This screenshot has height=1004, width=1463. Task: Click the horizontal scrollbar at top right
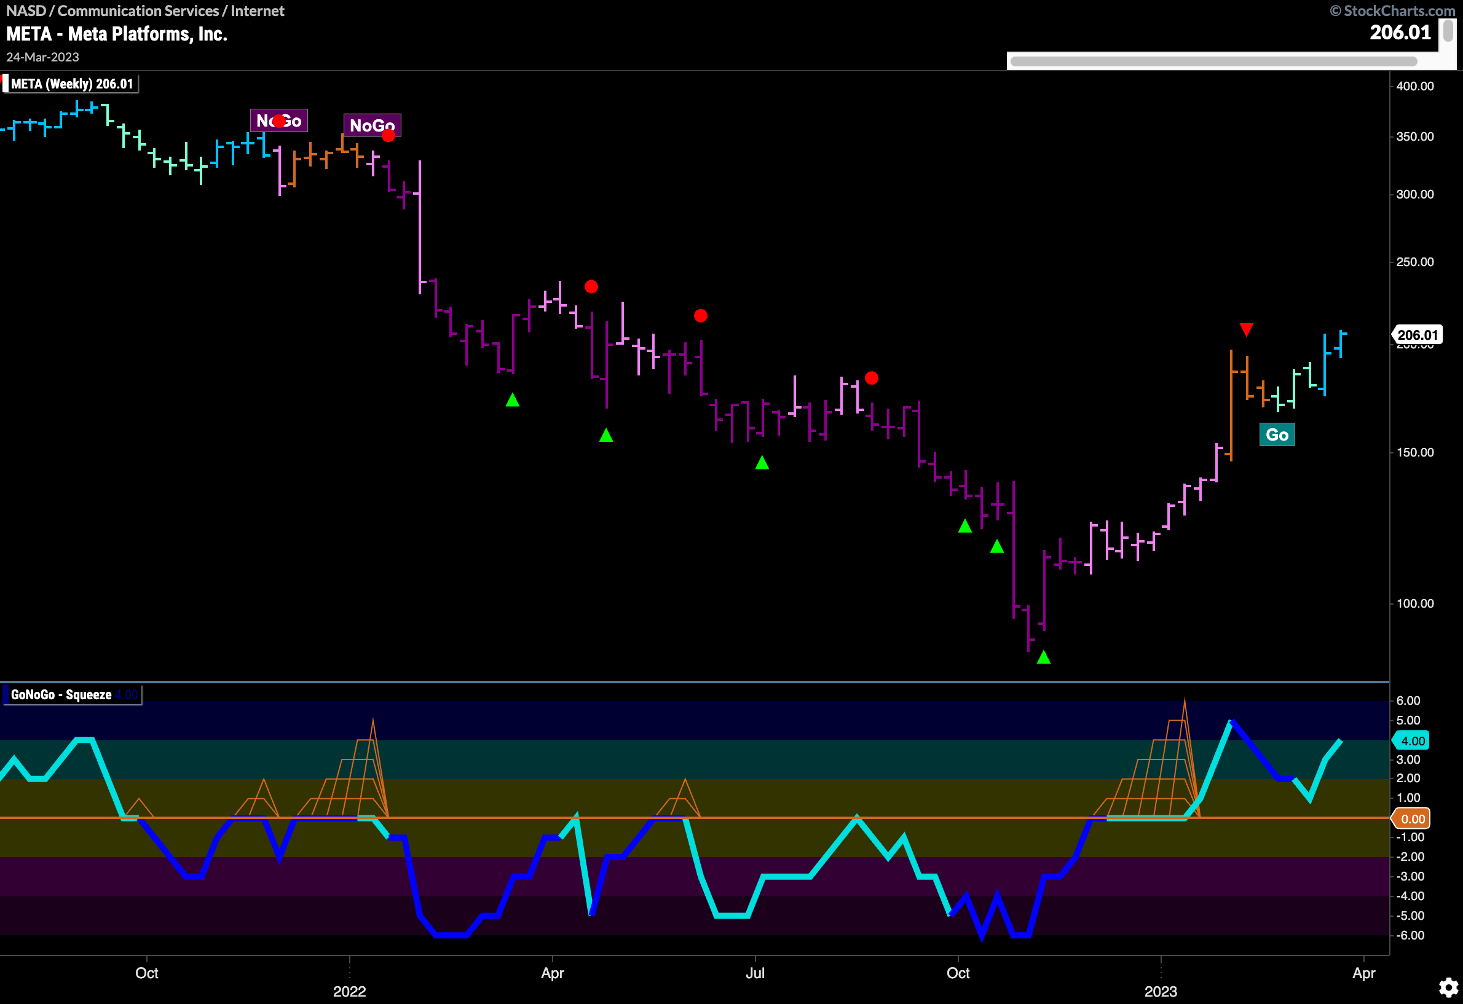(x=1213, y=61)
